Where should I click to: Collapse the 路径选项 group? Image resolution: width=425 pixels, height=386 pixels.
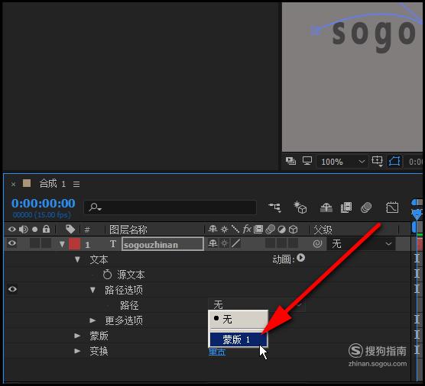92,290
